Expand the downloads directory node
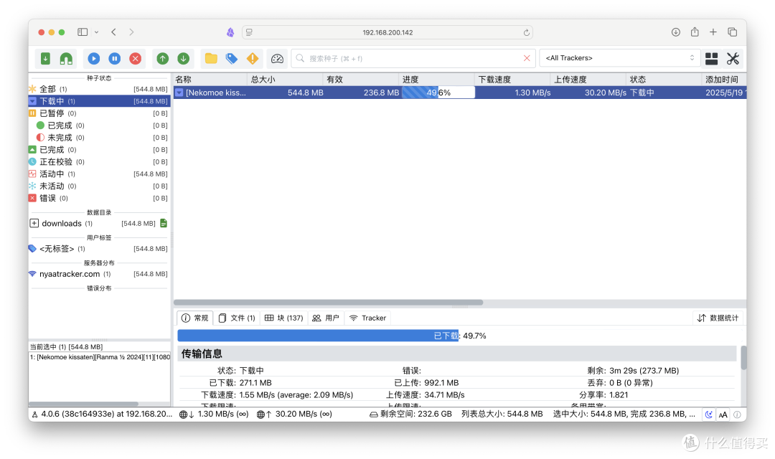The image size is (775, 459). (34, 223)
